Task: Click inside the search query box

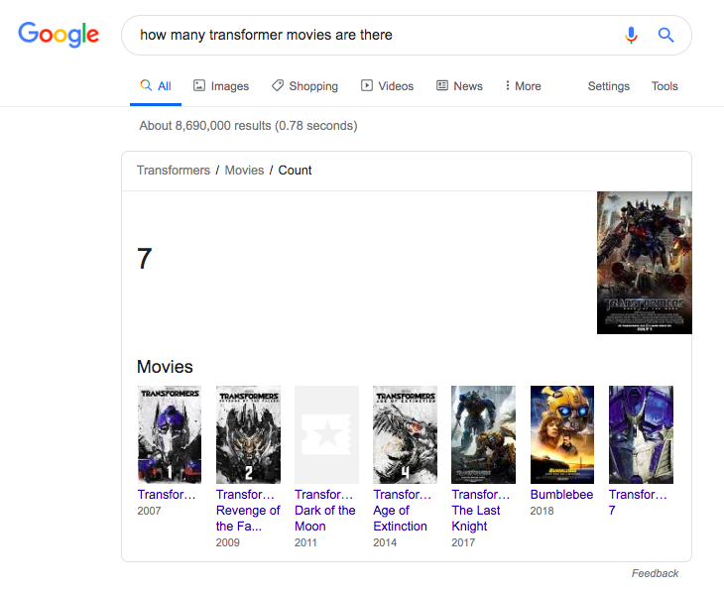Action: tap(367, 35)
